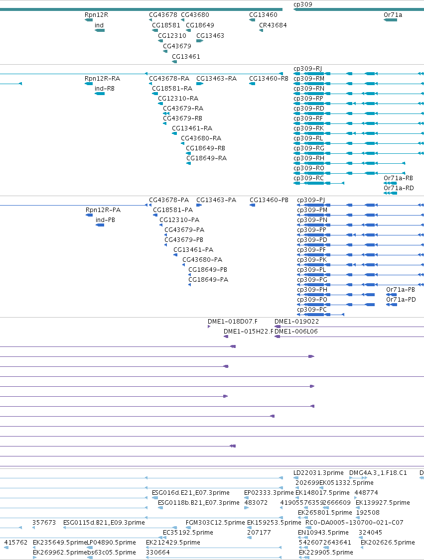
Task: Open the Or71a gene label
Action: point(393,14)
